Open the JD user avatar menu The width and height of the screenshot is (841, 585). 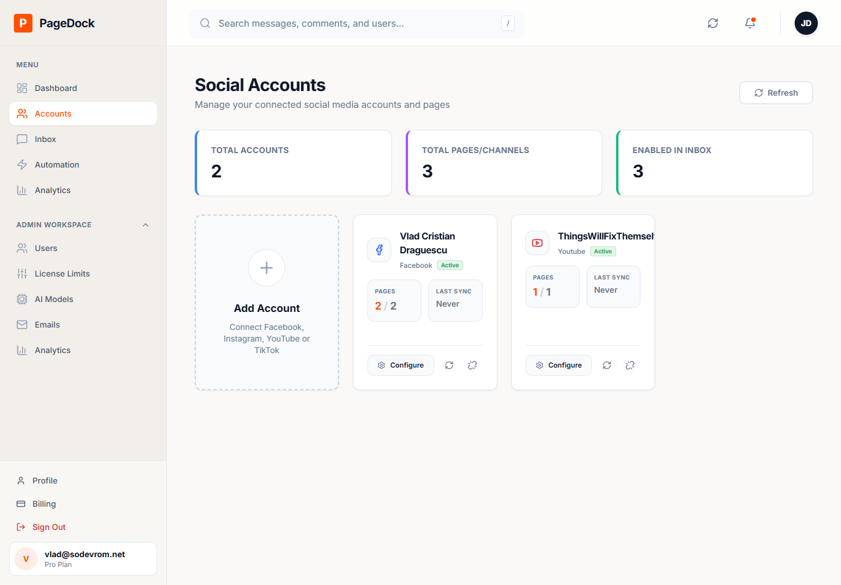pyautogui.click(x=806, y=23)
